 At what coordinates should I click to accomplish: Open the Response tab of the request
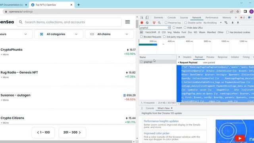click(x=223, y=57)
